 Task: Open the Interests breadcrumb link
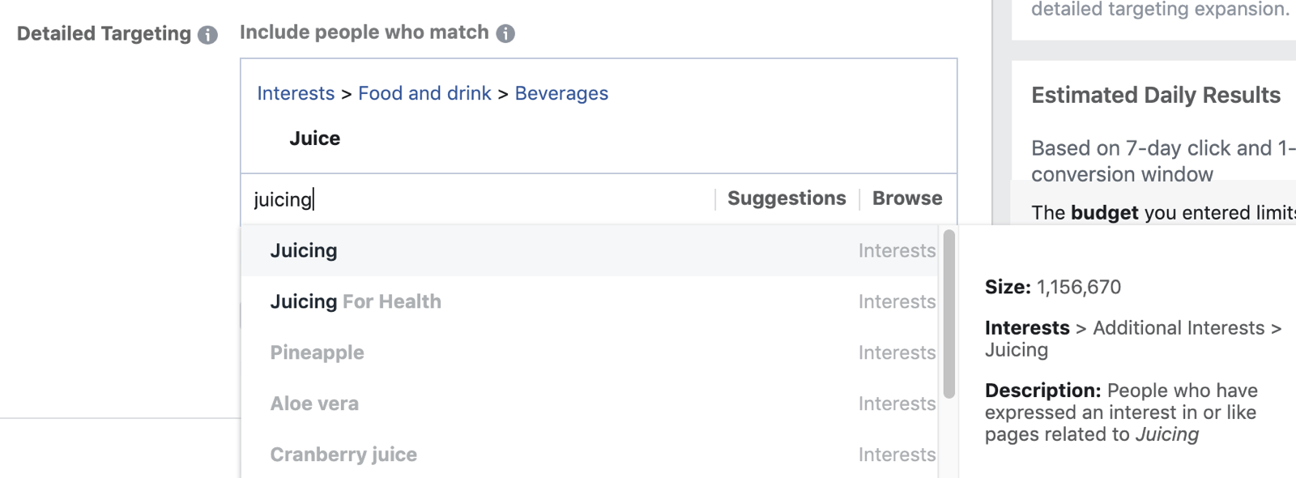(296, 93)
